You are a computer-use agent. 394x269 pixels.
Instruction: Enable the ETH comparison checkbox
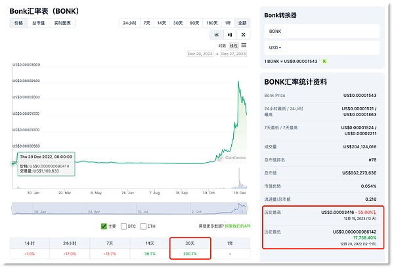tap(142, 226)
